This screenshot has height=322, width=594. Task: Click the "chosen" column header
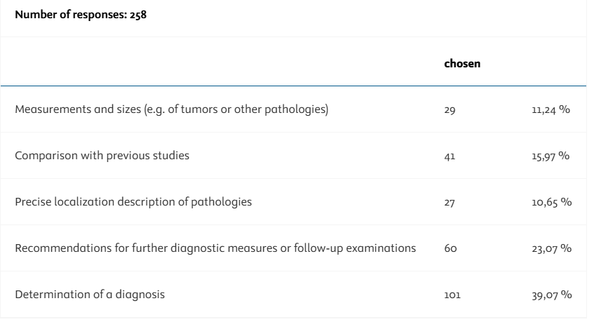(461, 64)
